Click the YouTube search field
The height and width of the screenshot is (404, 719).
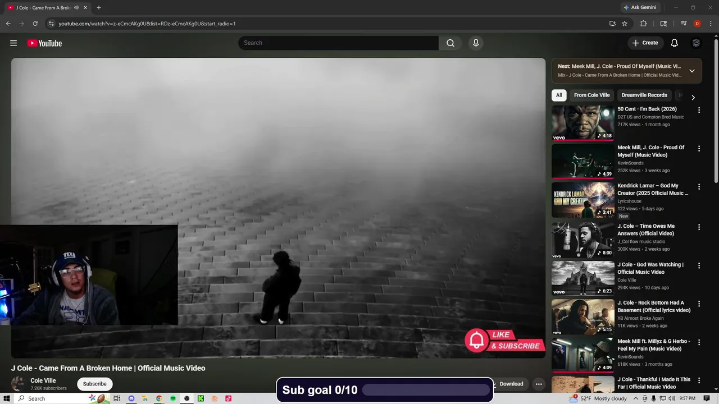click(x=338, y=43)
